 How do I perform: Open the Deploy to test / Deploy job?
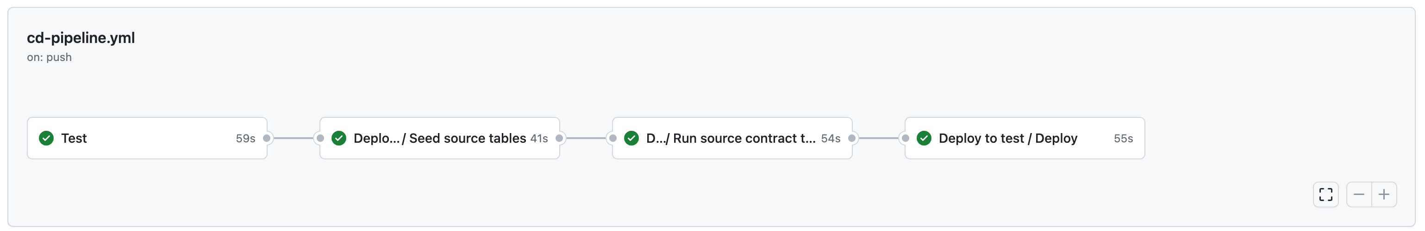[x=1007, y=138]
